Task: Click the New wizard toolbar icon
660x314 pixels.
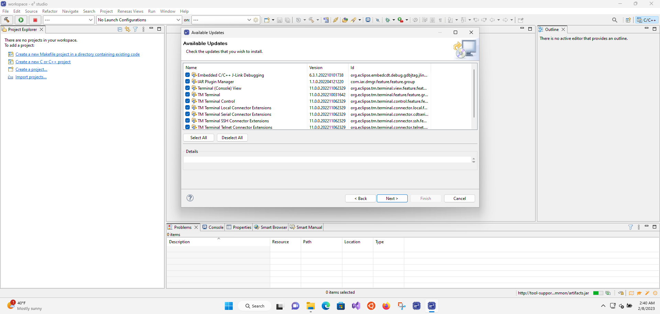Action: [x=267, y=20]
